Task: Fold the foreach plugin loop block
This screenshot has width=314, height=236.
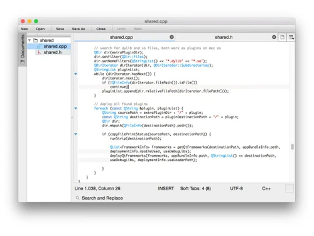Action: pos(76,108)
